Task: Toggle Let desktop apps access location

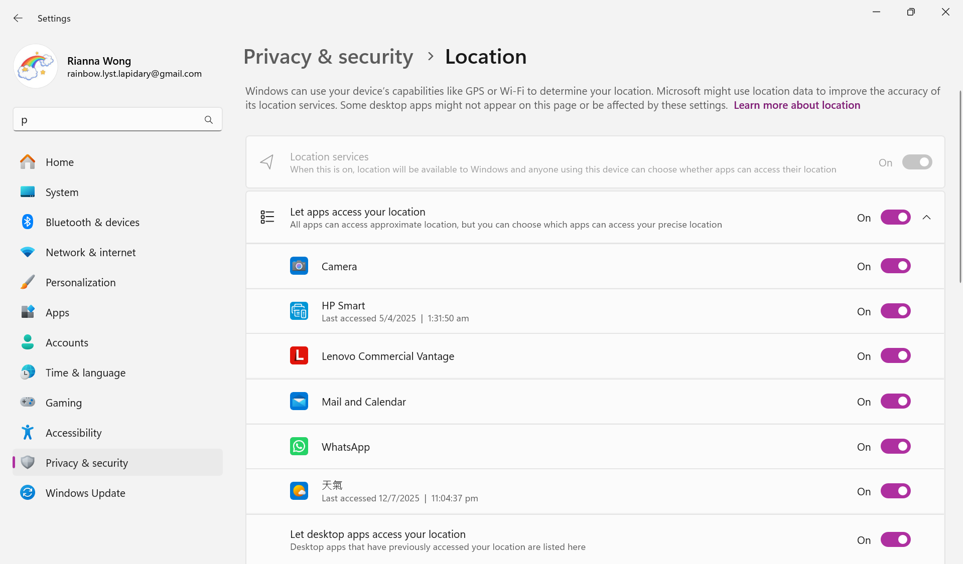Action: (x=895, y=540)
